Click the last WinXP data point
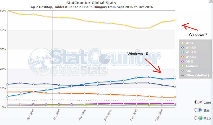The height and width of the screenshot is (125, 213). 175,87
